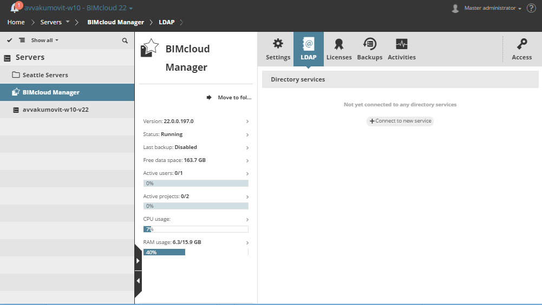Click the Directory services section header
This screenshot has height=305, width=542.
coord(400,79)
